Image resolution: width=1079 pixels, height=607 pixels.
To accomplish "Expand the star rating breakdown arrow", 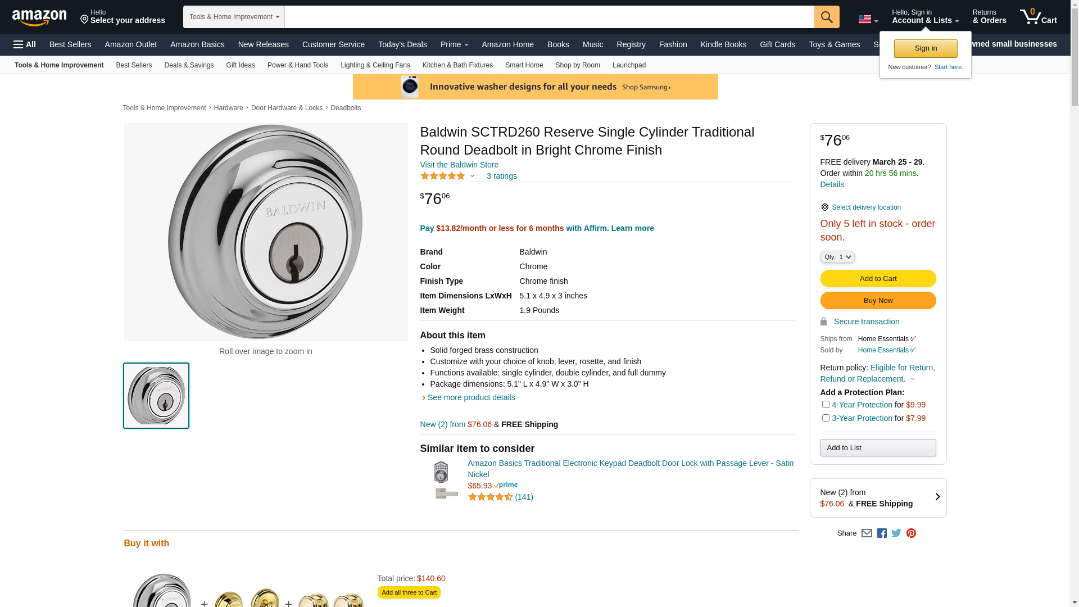I will [472, 176].
